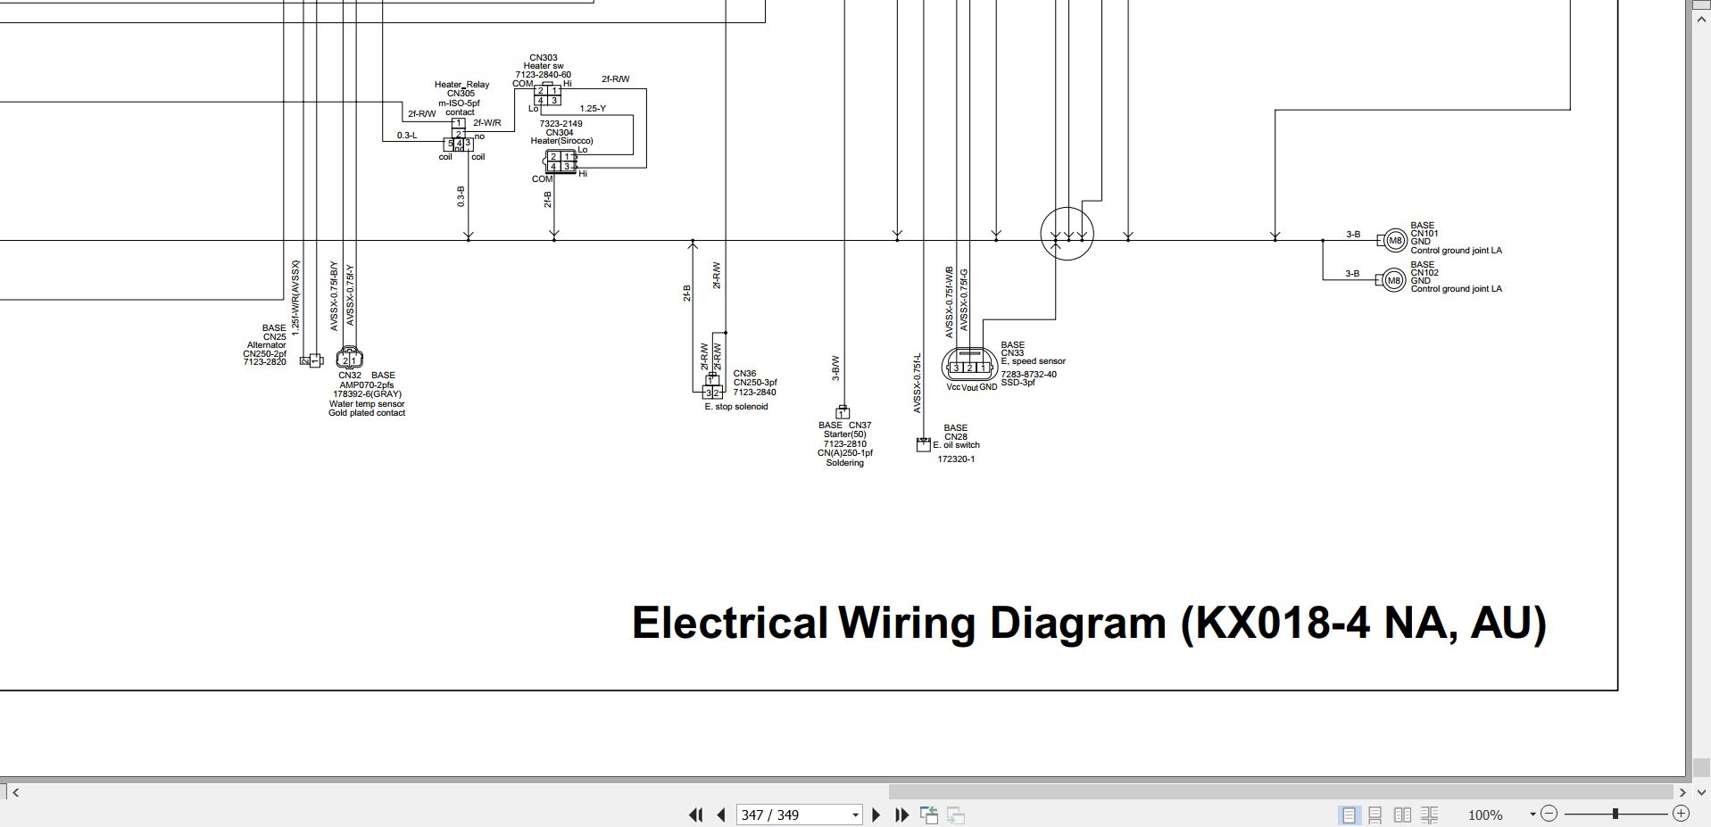Click the Control ground joint LA label near CN101
The image size is (1711, 827).
[1456, 251]
